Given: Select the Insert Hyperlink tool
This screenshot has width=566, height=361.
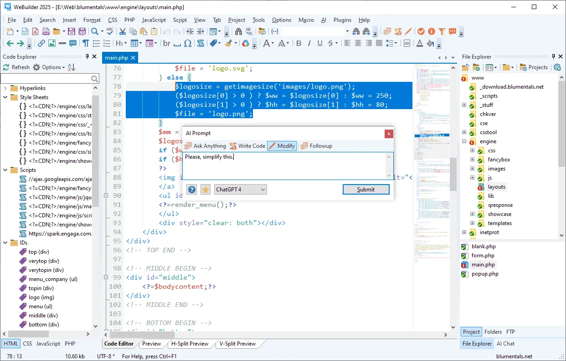Looking at the screenshot, I should point(41,43).
